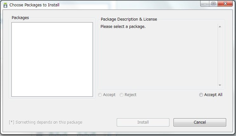Select the Accept radio button
236x136 pixels.
pos(100,95)
